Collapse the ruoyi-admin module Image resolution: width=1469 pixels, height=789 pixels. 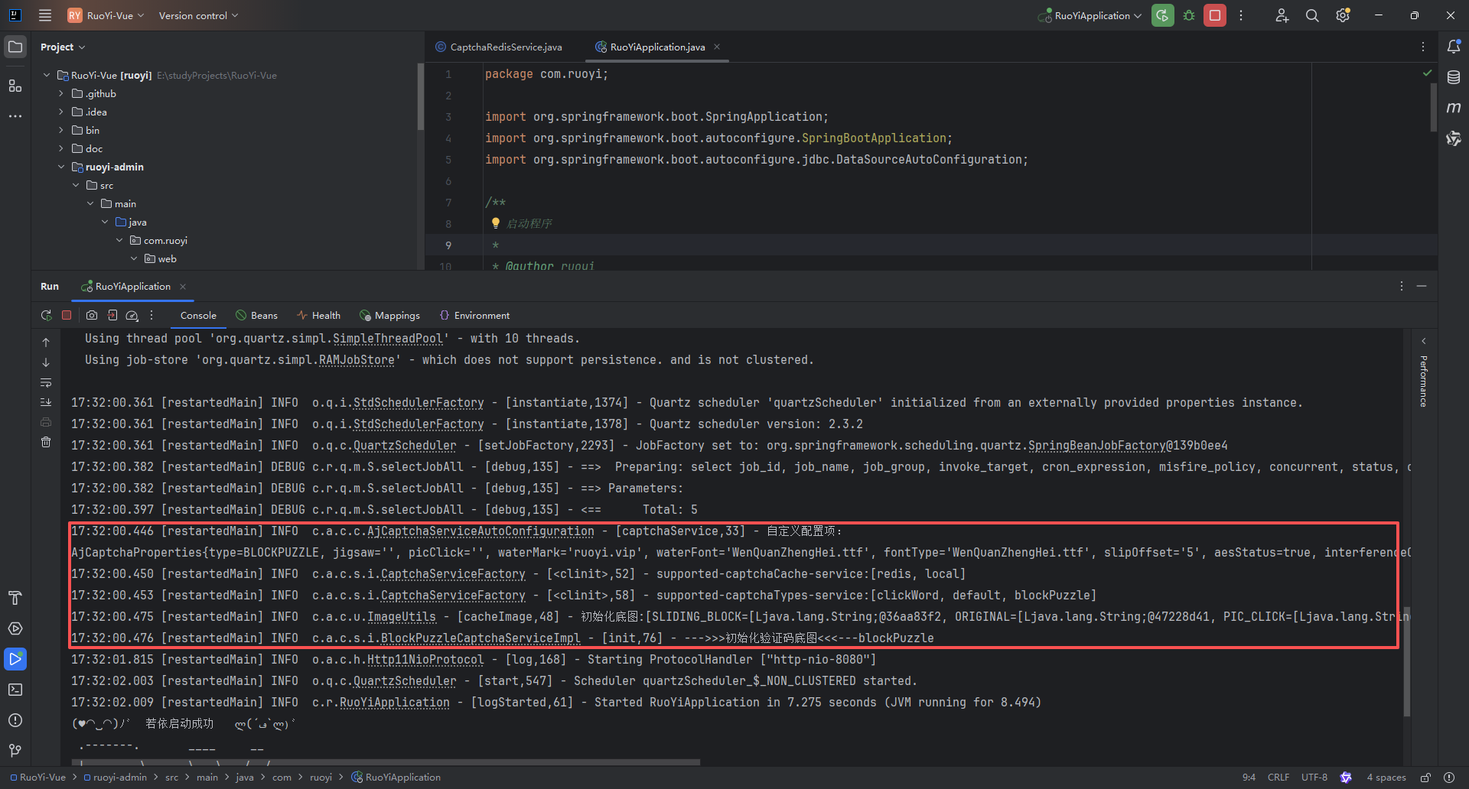(61, 167)
